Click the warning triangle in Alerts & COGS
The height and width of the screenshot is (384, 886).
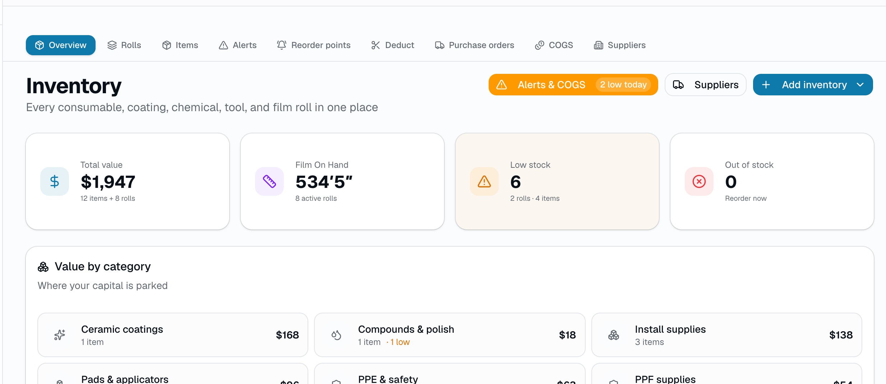click(502, 85)
